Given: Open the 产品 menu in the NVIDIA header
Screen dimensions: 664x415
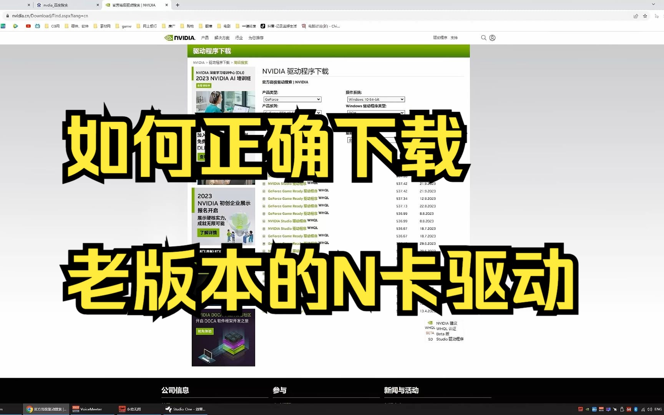Looking at the screenshot, I should 205,38.
